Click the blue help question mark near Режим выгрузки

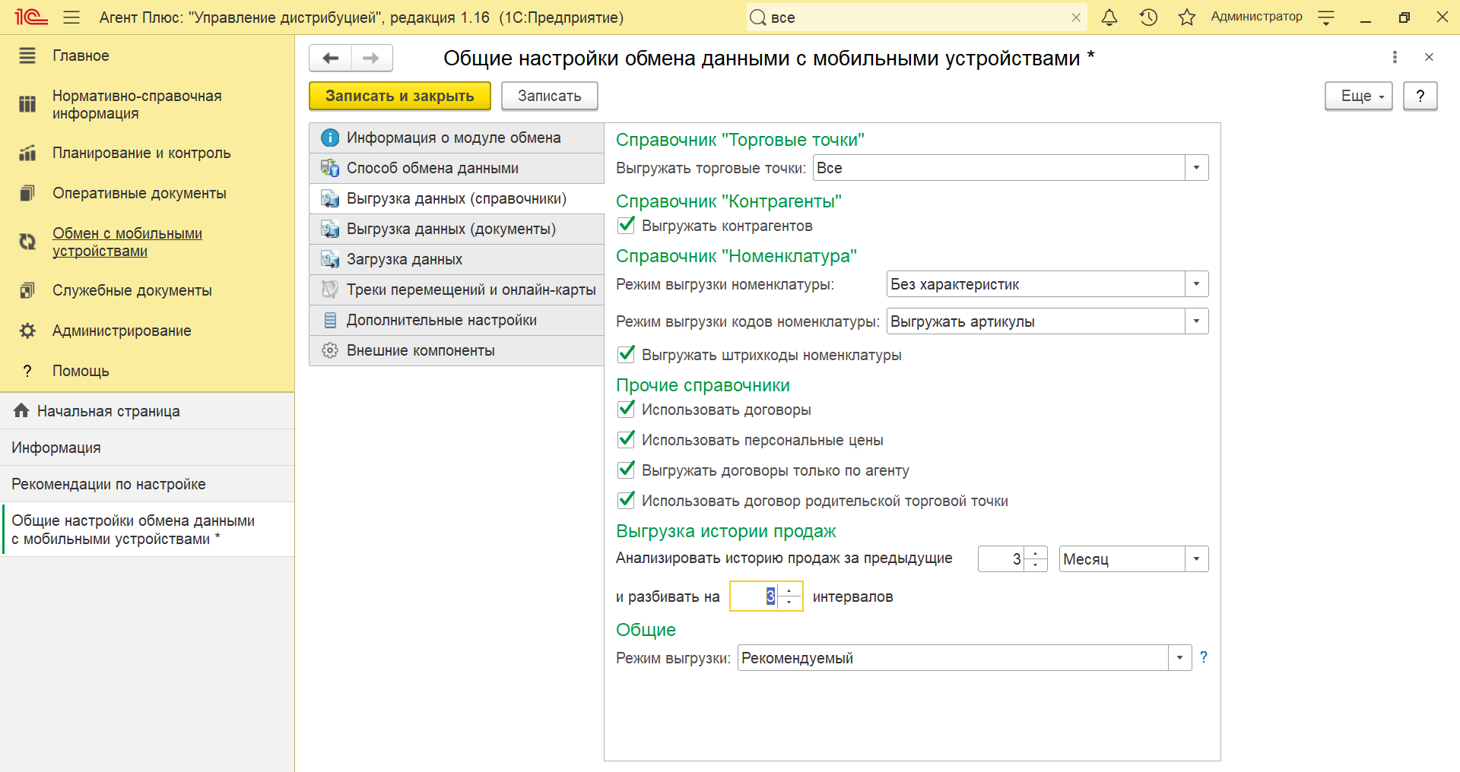[x=1203, y=657]
